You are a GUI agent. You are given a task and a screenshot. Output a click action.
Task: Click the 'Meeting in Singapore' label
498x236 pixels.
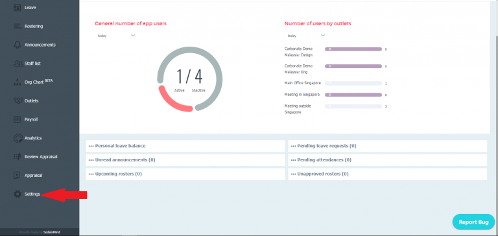pos(302,95)
